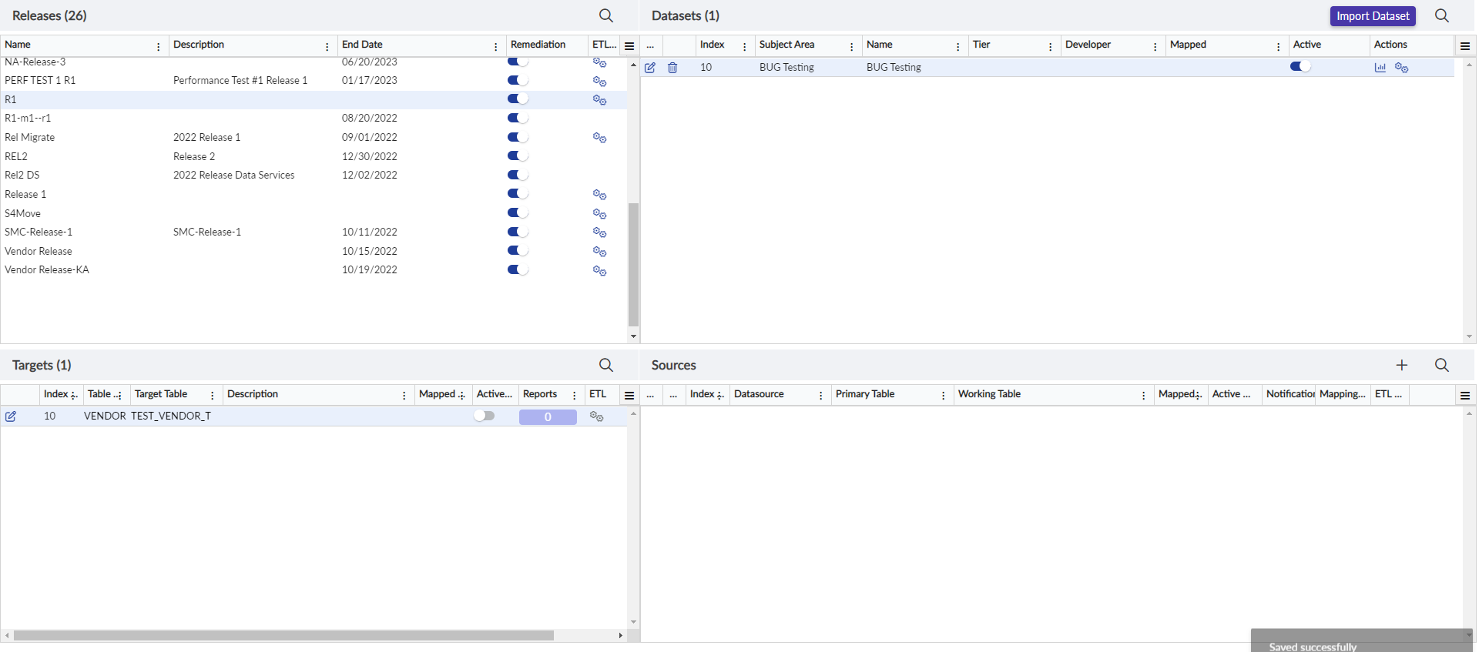
Task: Toggle Remediation for Rel Migrate
Action: coord(518,137)
